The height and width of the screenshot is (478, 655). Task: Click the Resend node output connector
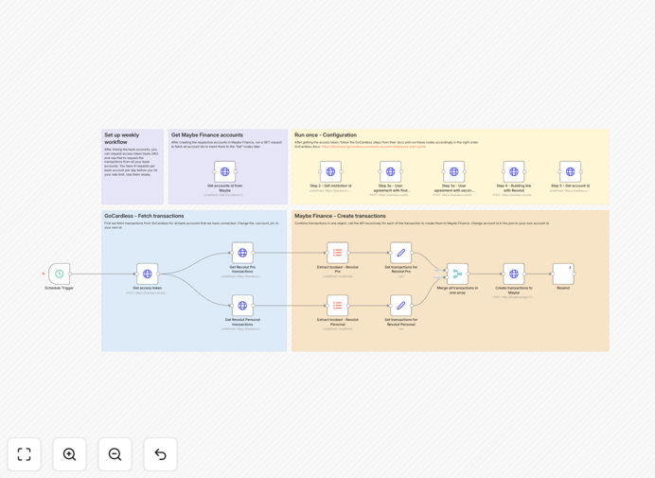coord(575,274)
